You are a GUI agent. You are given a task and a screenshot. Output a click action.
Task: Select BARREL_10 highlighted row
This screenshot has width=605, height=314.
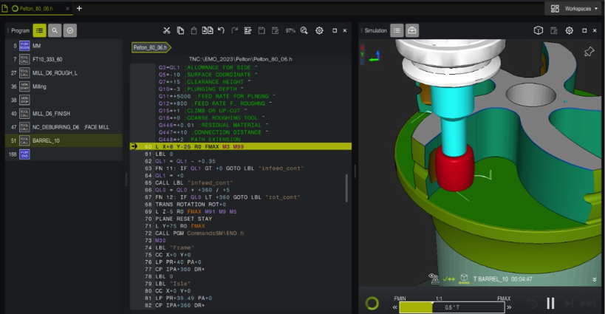tap(64, 140)
